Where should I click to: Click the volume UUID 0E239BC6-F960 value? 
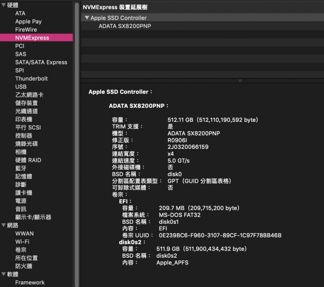(220, 236)
